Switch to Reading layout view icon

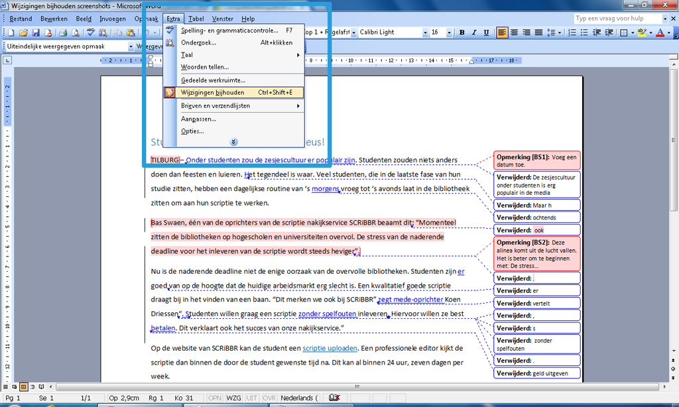click(x=42, y=386)
